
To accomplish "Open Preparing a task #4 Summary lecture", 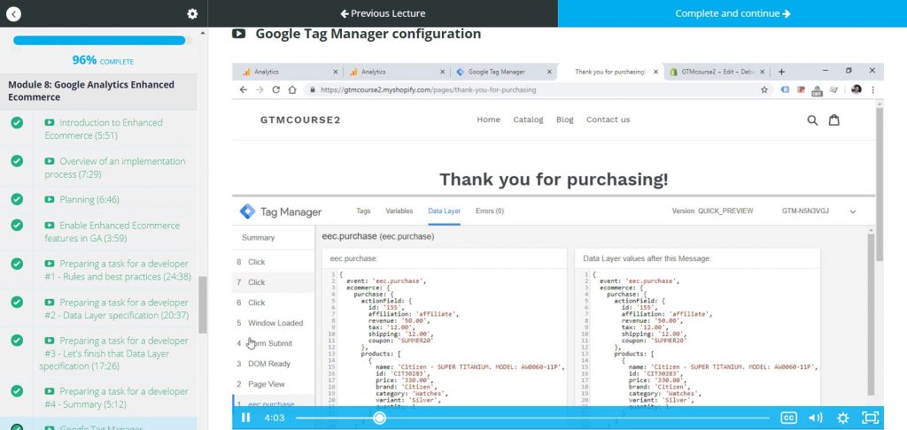I will (x=116, y=397).
